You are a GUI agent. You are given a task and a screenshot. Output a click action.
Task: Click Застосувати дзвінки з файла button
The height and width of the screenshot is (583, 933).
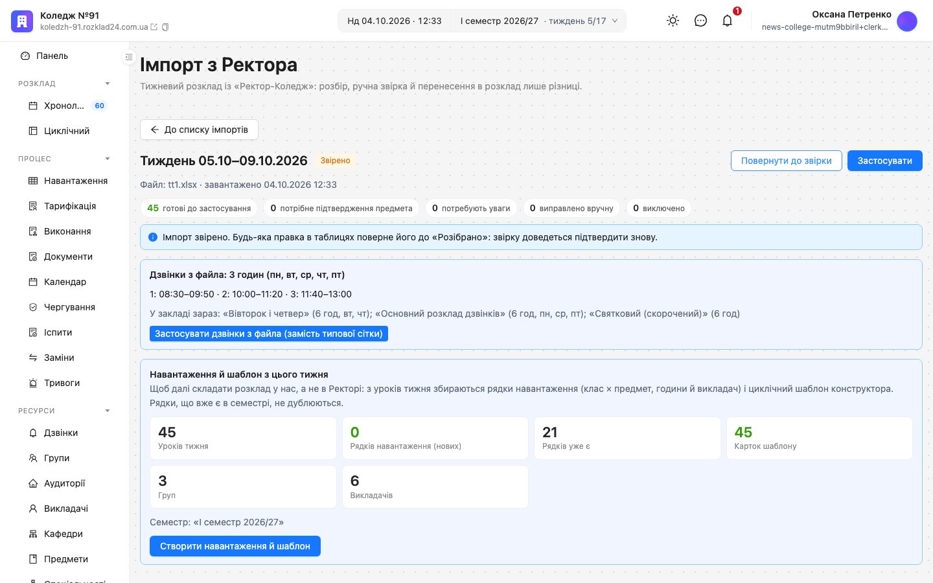click(x=269, y=334)
